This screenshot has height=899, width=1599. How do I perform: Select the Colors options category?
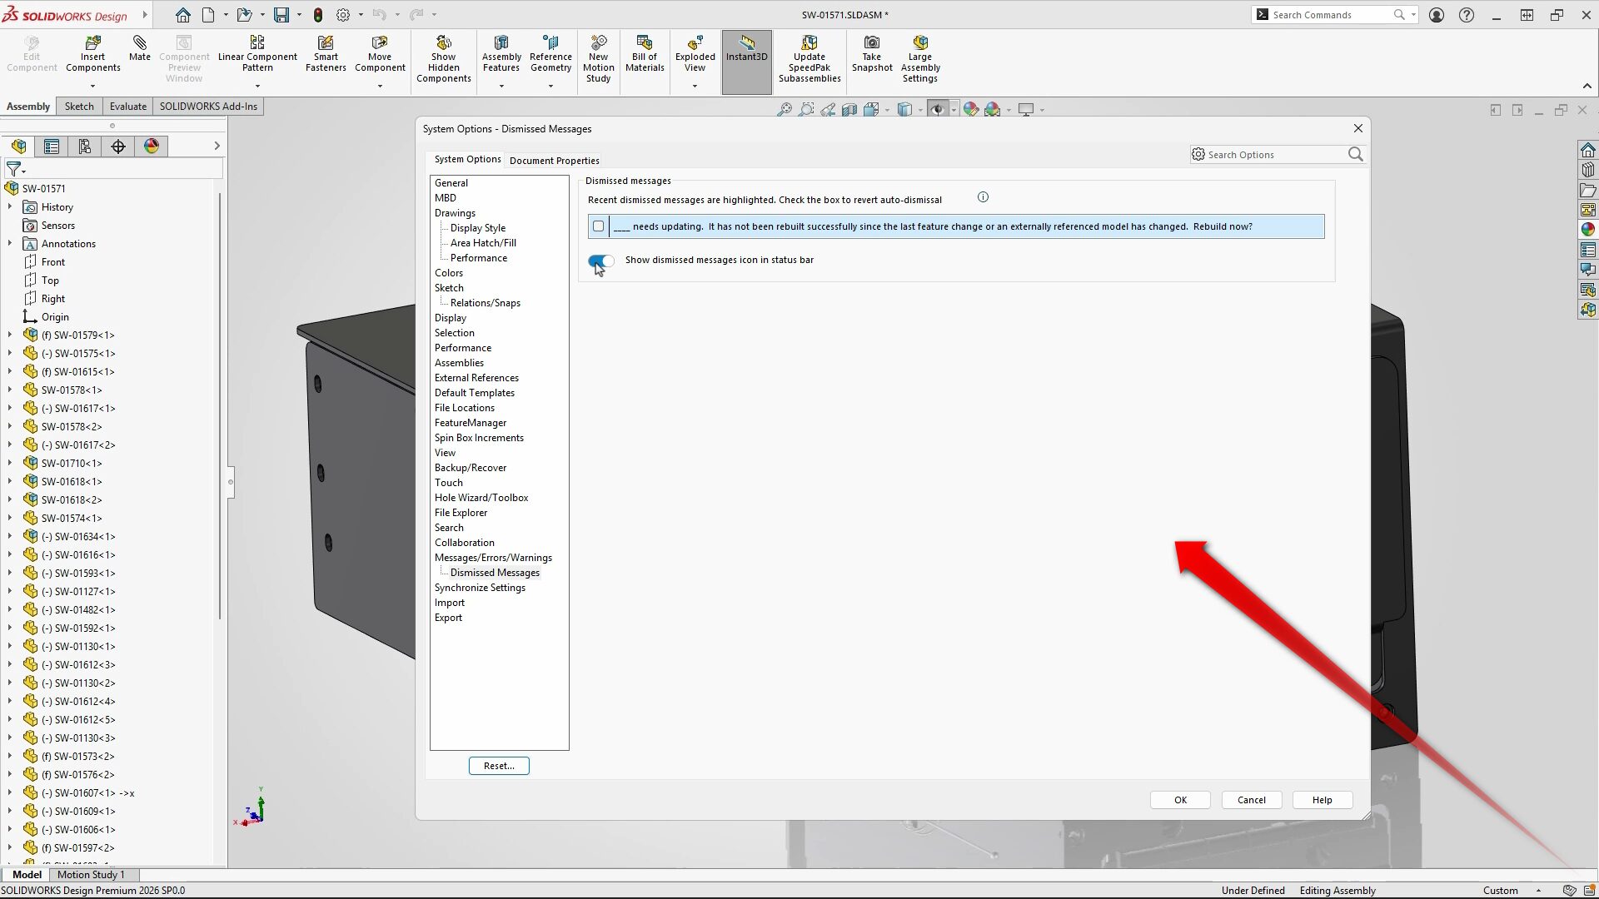point(448,273)
